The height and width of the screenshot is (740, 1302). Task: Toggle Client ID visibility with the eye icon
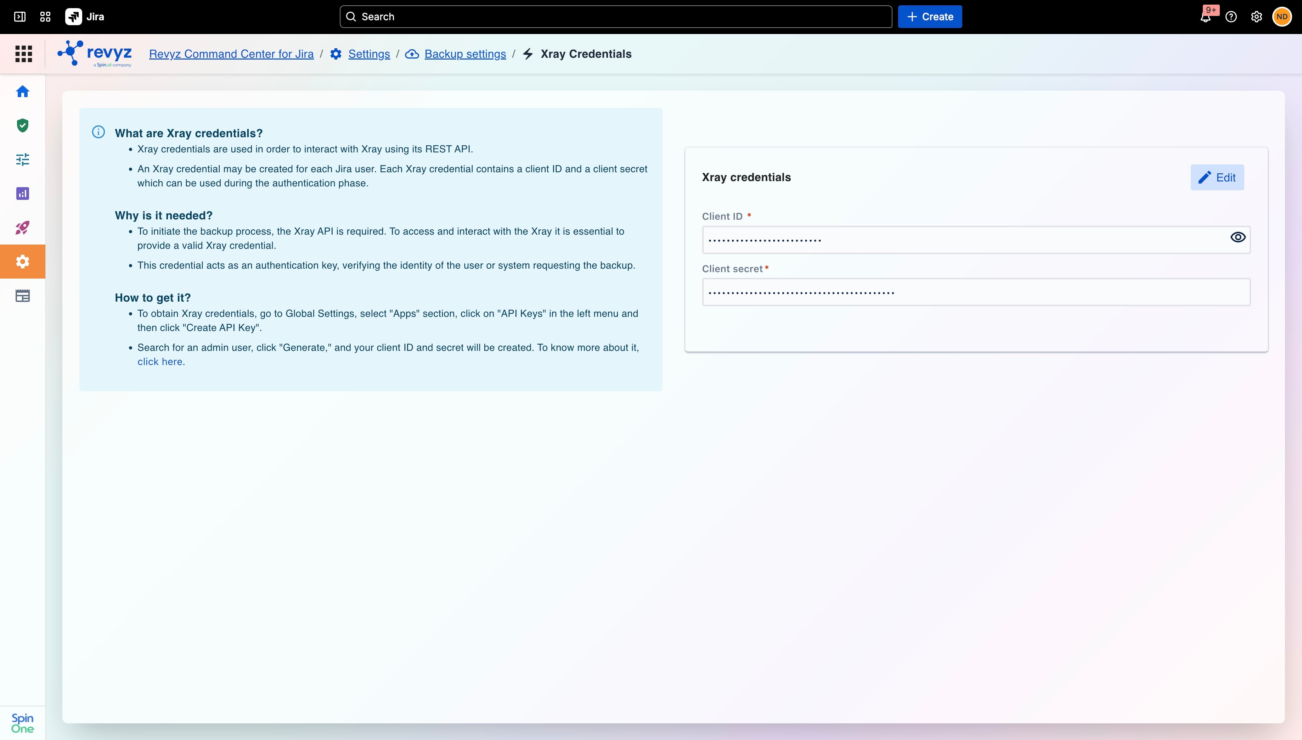tap(1238, 237)
